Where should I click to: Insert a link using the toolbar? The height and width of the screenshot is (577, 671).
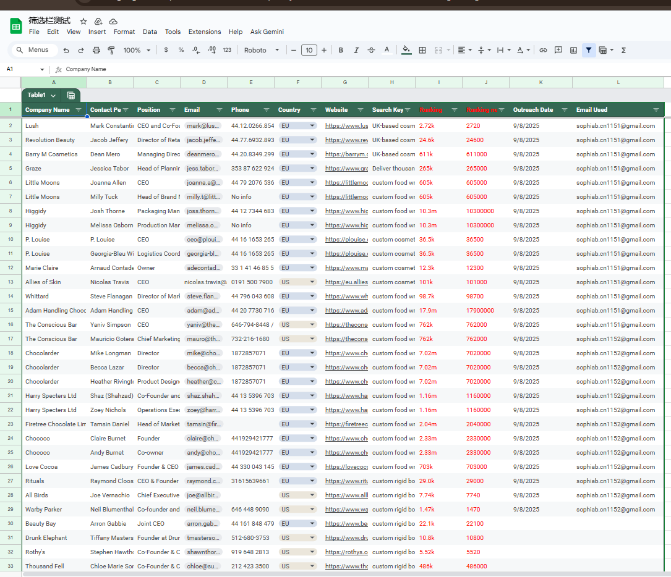click(543, 50)
